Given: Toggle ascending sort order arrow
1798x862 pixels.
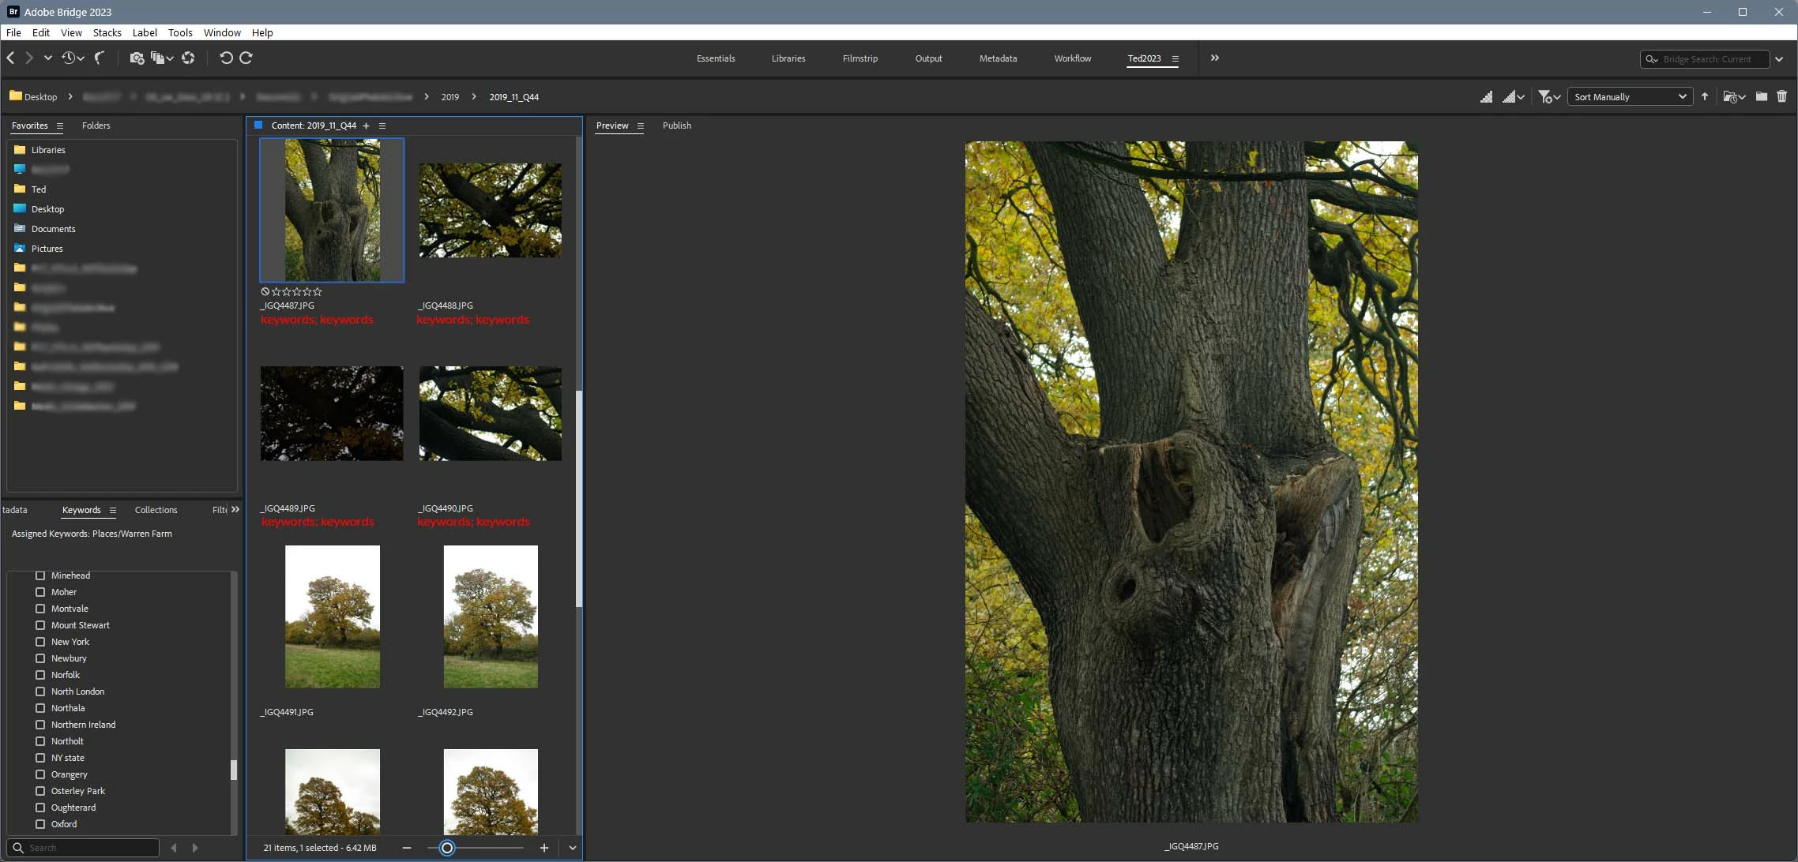Looking at the screenshot, I should pos(1705,96).
